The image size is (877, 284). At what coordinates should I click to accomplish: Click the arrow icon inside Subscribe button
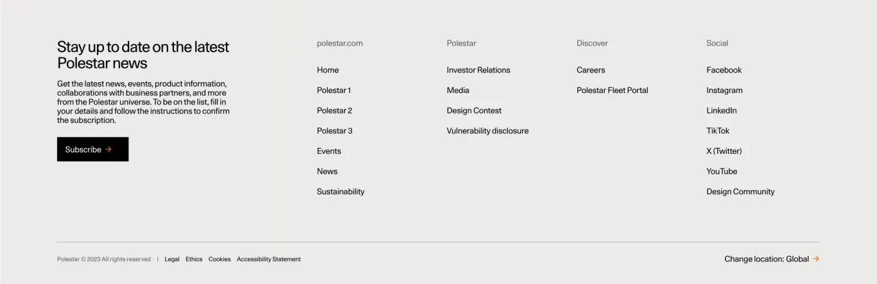point(109,149)
